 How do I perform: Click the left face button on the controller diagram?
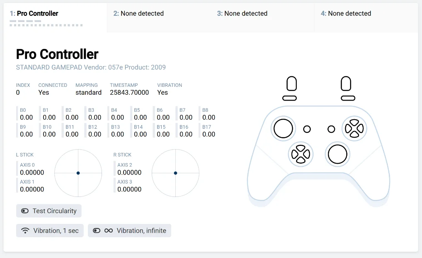click(348, 129)
